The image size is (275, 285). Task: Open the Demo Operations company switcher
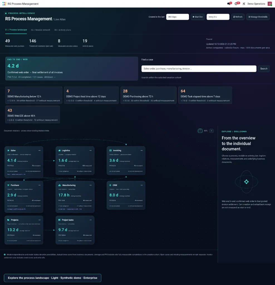tap(256, 4)
